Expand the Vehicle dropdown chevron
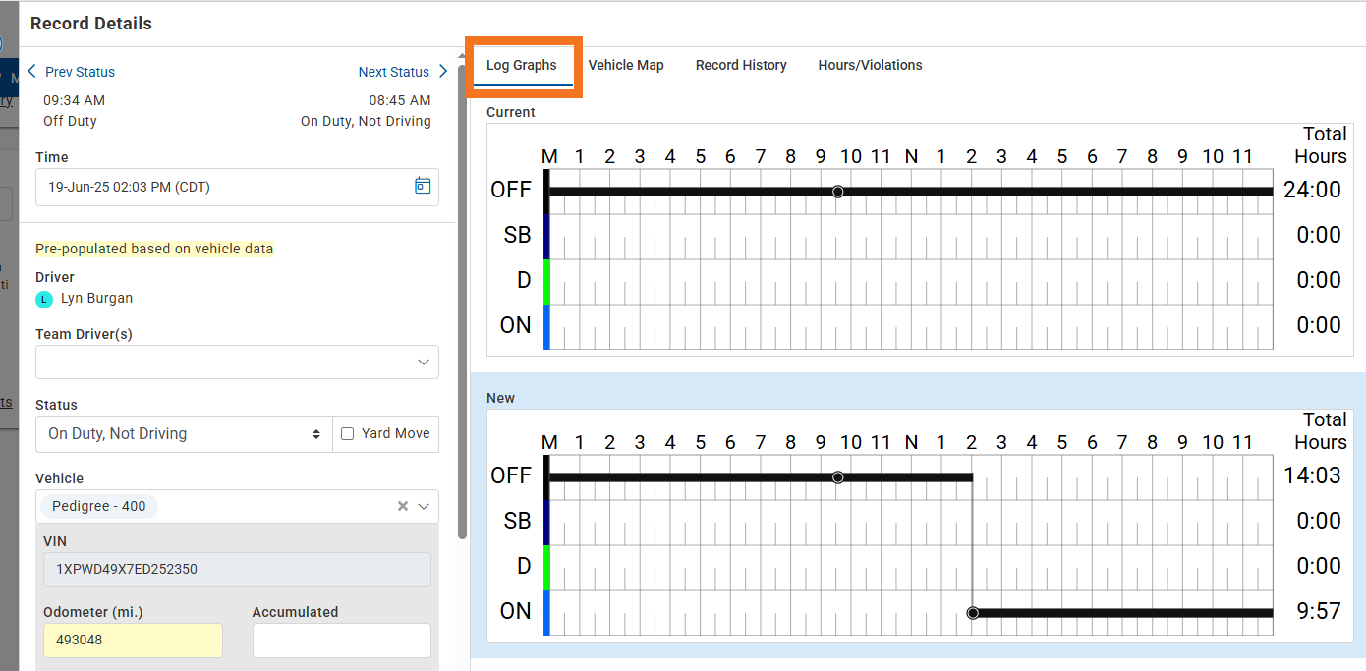1366x671 pixels. (424, 506)
